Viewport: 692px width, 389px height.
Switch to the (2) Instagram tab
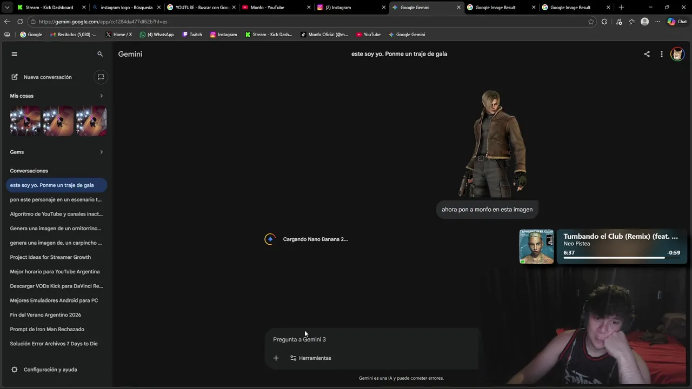[x=350, y=8]
